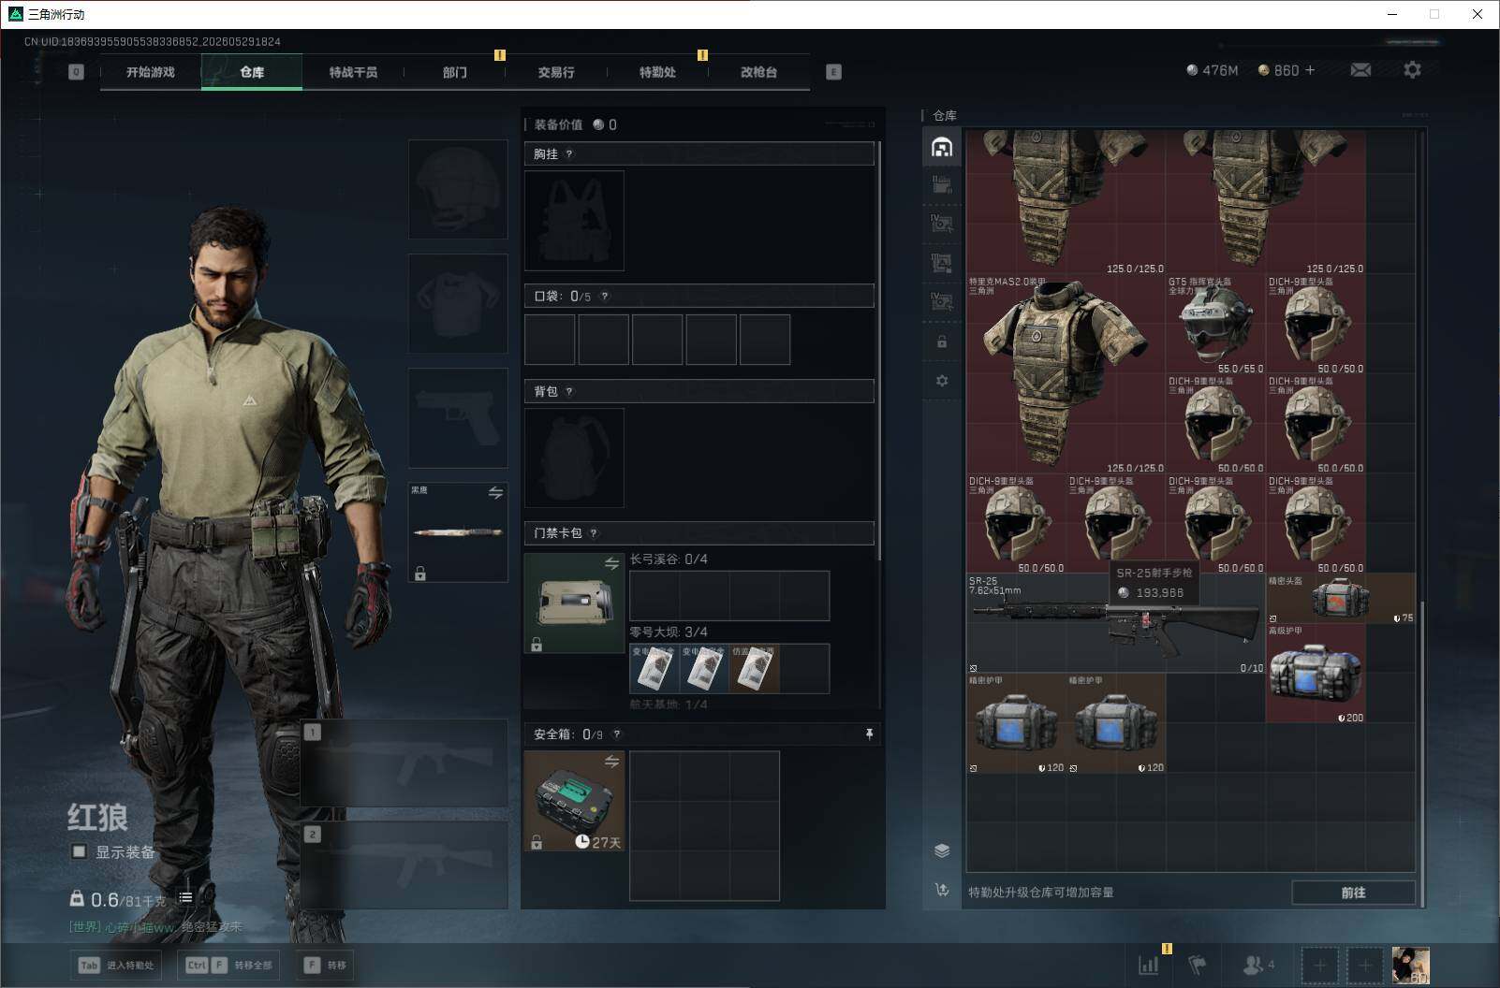
Task: Open help icon beside 门禁卡包
Action: 594,533
